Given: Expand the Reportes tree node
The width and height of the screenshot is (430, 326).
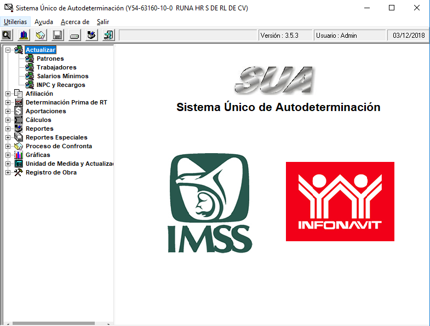Looking at the screenshot, I should pyautogui.click(x=8, y=129).
